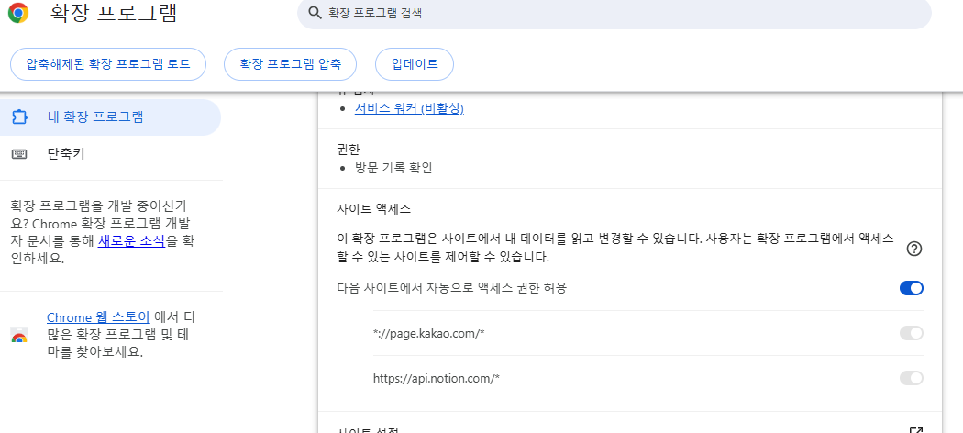This screenshot has width=963, height=433.
Task: Click the *://page.kakao.com/* text
Action: pyautogui.click(x=429, y=334)
